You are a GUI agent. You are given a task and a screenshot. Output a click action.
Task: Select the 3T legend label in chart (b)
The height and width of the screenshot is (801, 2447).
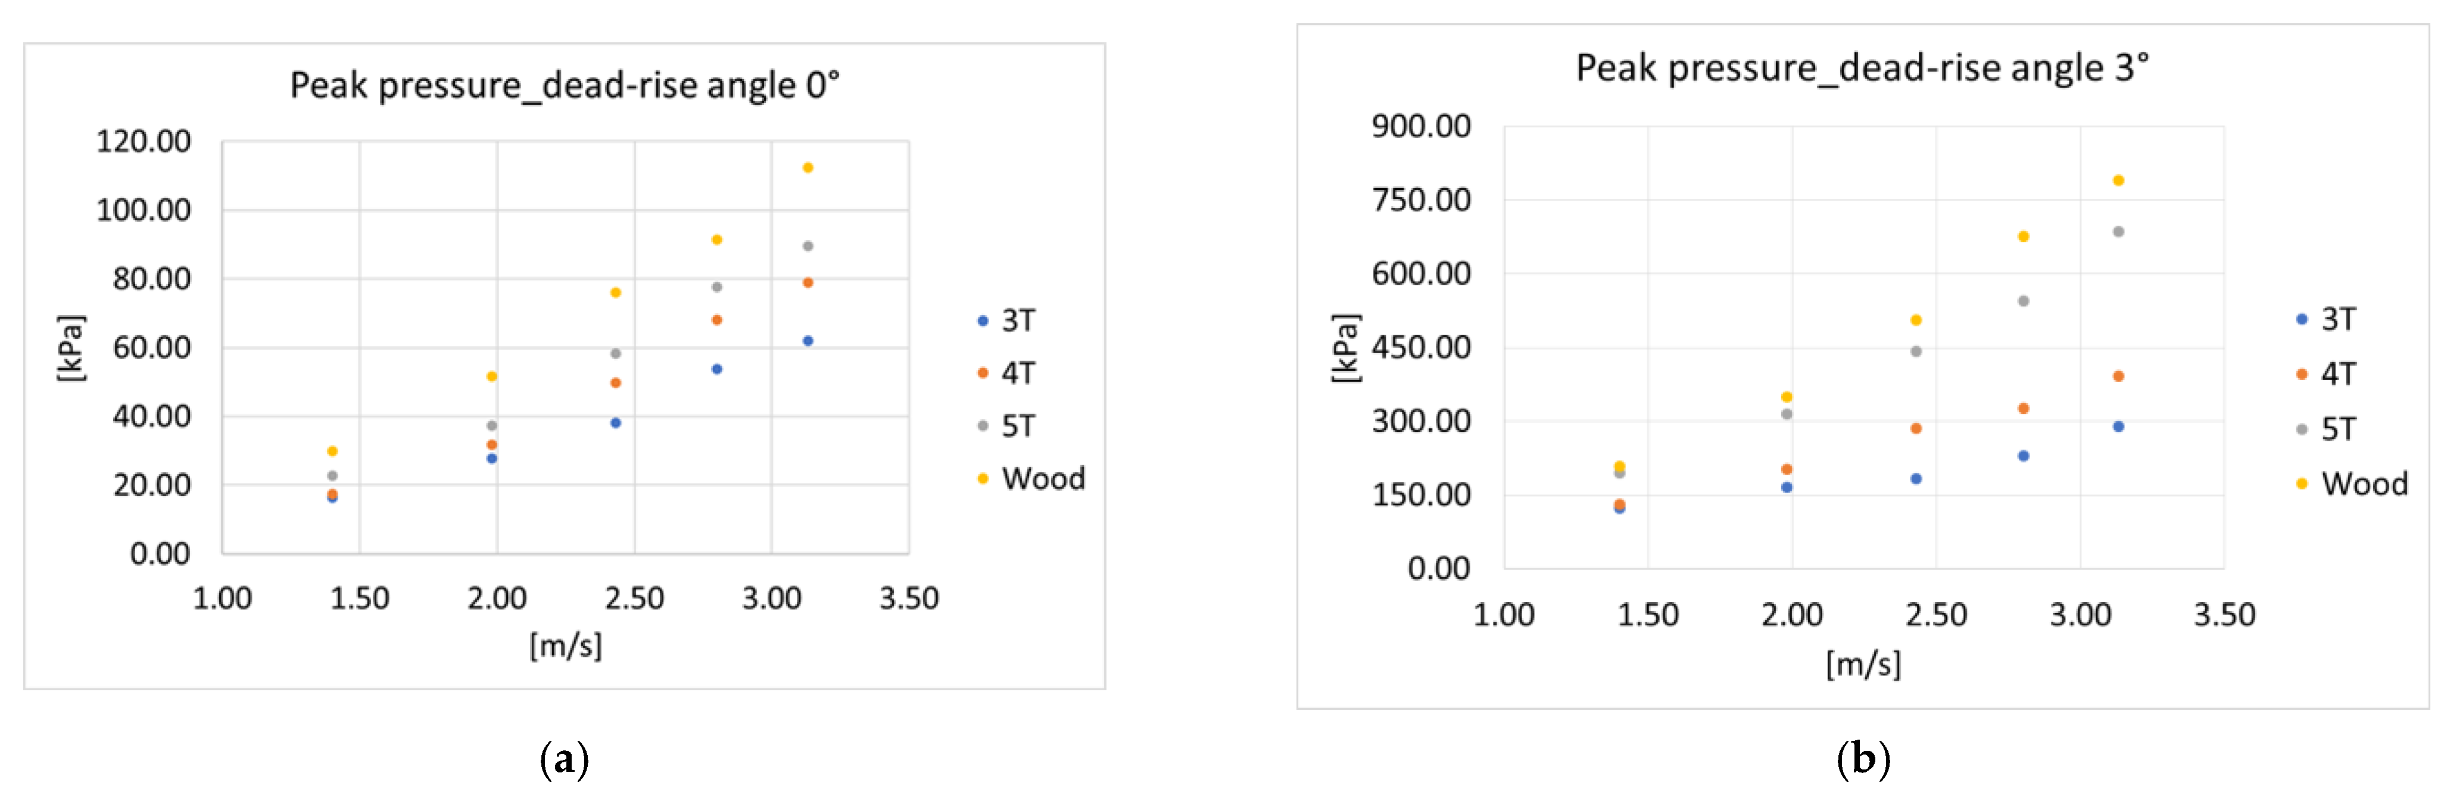point(2338,319)
